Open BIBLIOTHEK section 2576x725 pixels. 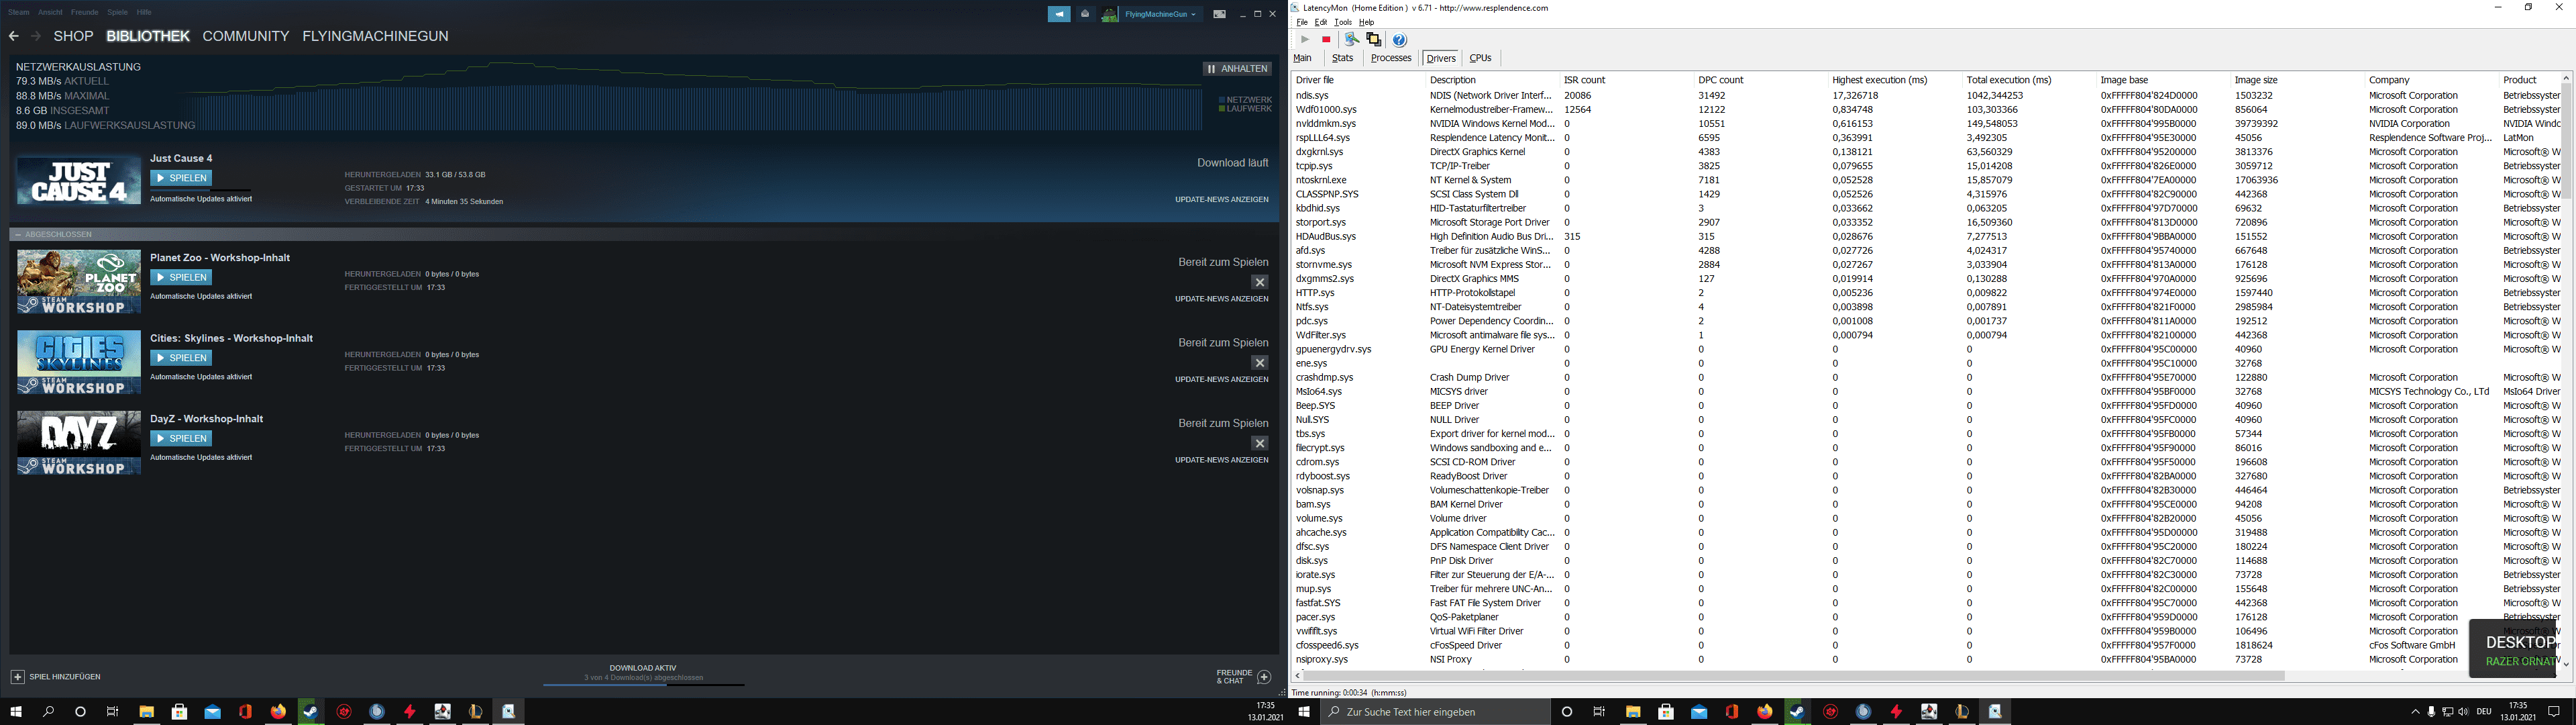click(x=148, y=36)
